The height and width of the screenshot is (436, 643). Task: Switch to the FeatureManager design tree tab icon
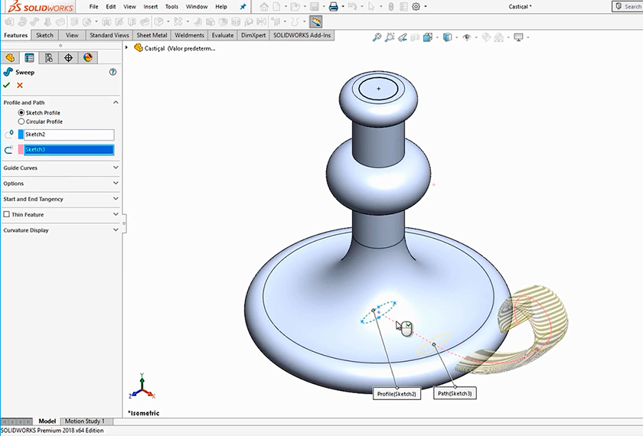10,57
